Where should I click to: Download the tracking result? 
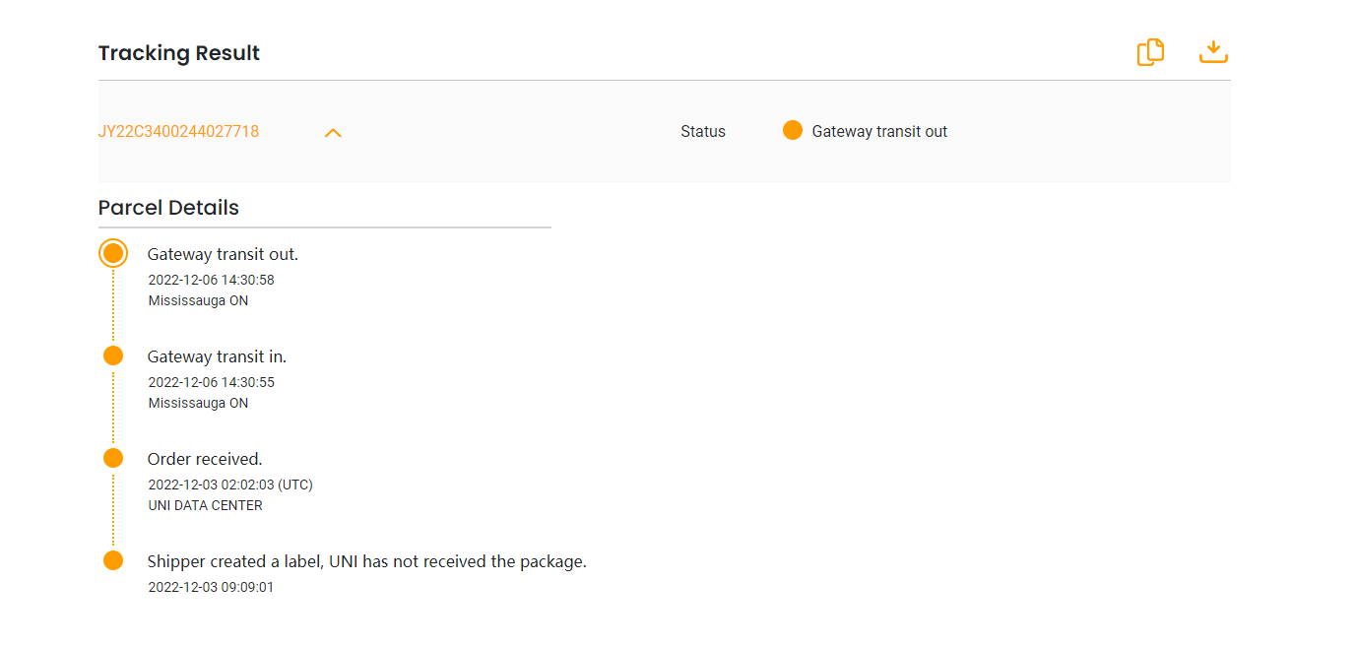click(1213, 52)
